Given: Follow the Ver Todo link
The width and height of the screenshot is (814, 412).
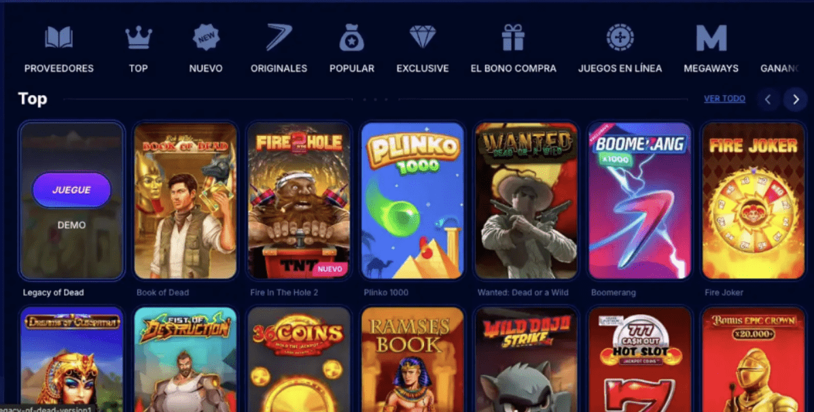Looking at the screenshot, I should (725, 98).
